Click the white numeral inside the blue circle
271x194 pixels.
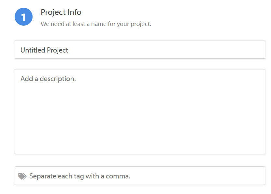(x=23, y=18)
